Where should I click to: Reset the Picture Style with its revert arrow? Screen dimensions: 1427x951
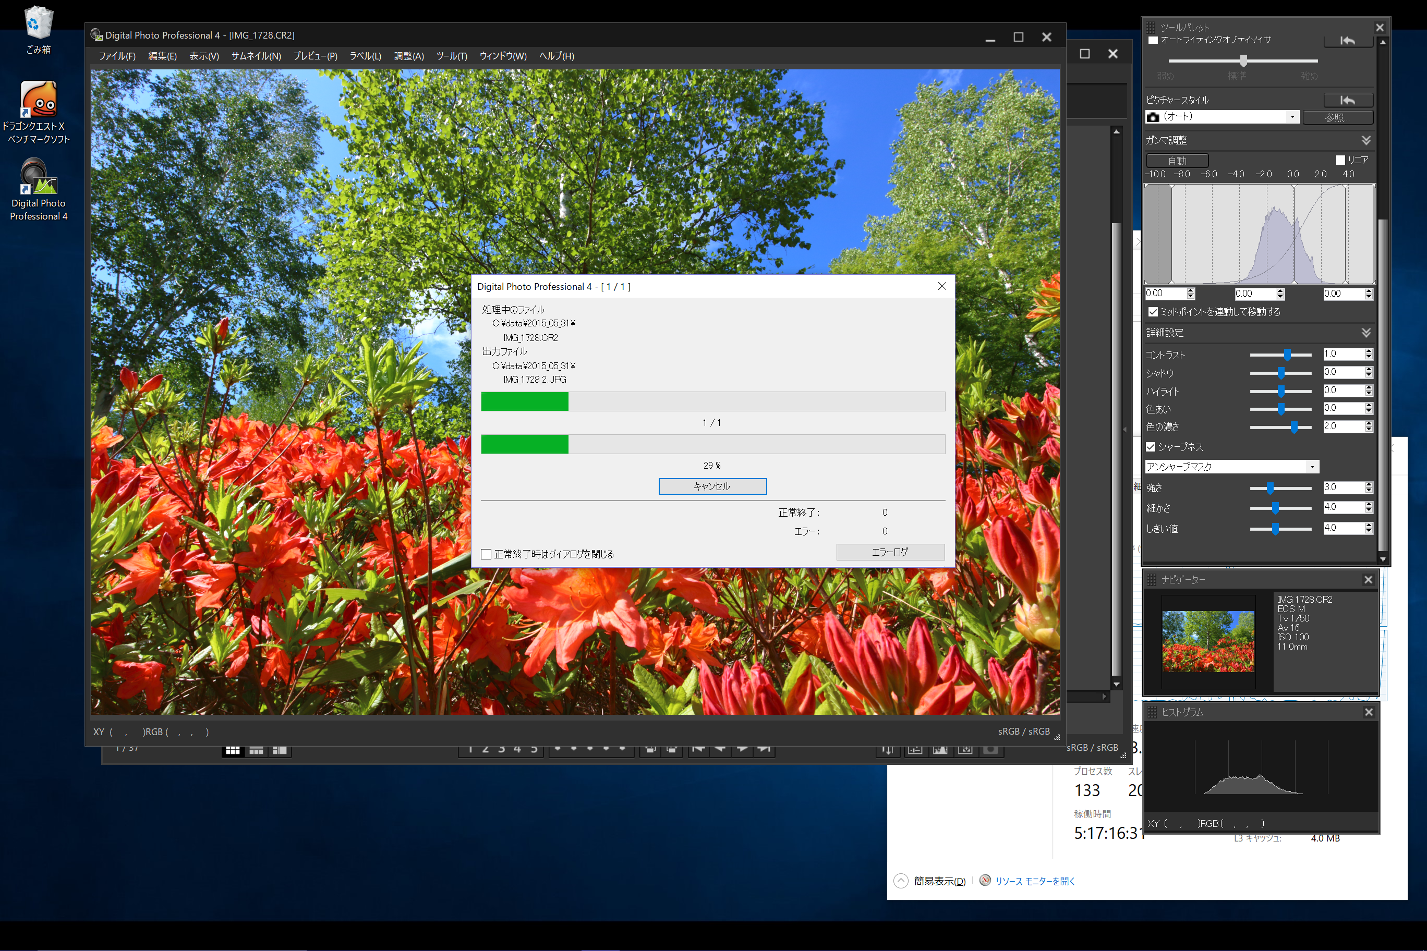pos(1348,100)
